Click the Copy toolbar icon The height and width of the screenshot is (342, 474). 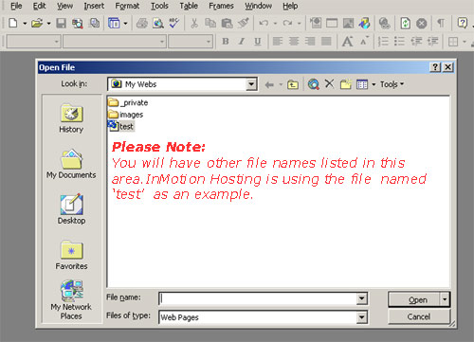(210, 24)
